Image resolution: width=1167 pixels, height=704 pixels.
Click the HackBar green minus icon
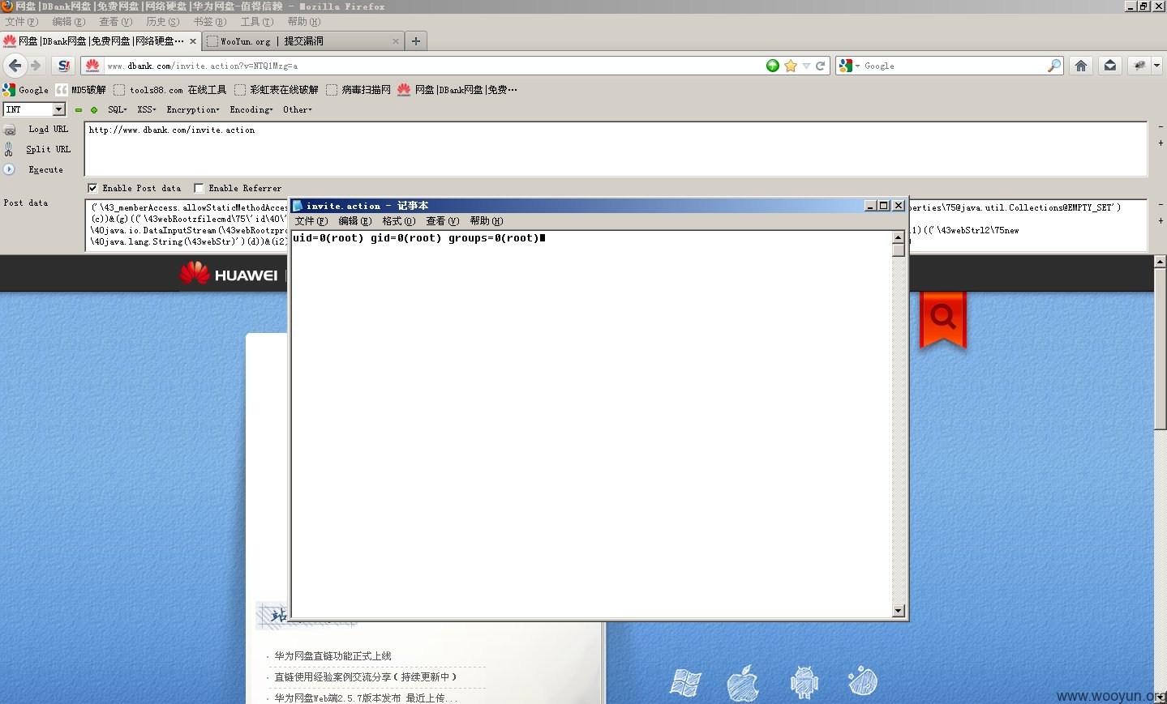pos(79,109)
